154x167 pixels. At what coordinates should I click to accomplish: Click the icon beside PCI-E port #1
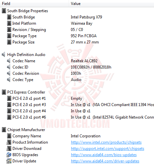coord(9,98)
